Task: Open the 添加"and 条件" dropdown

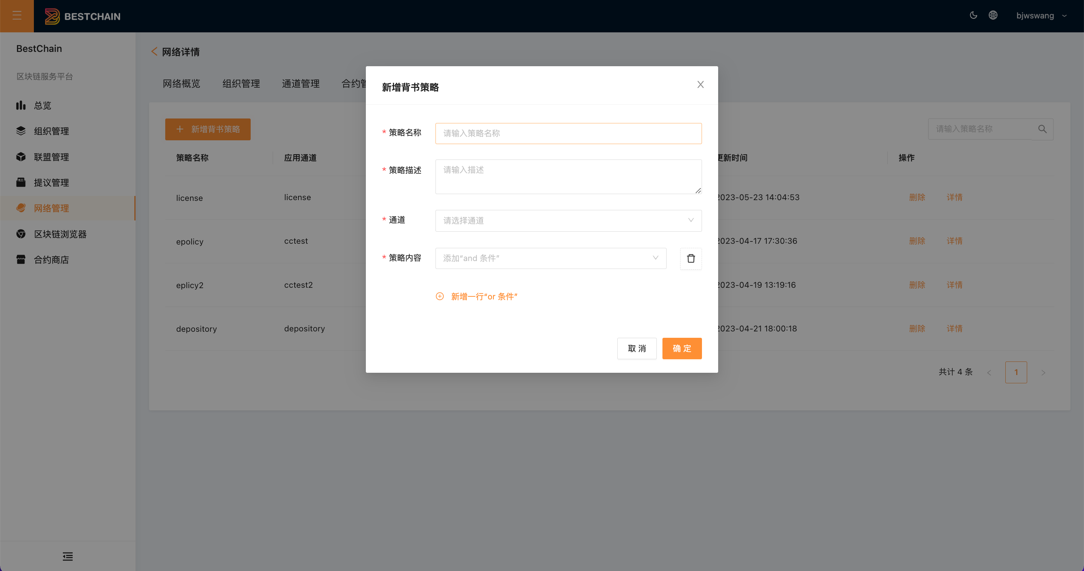Action: point(551,258)
